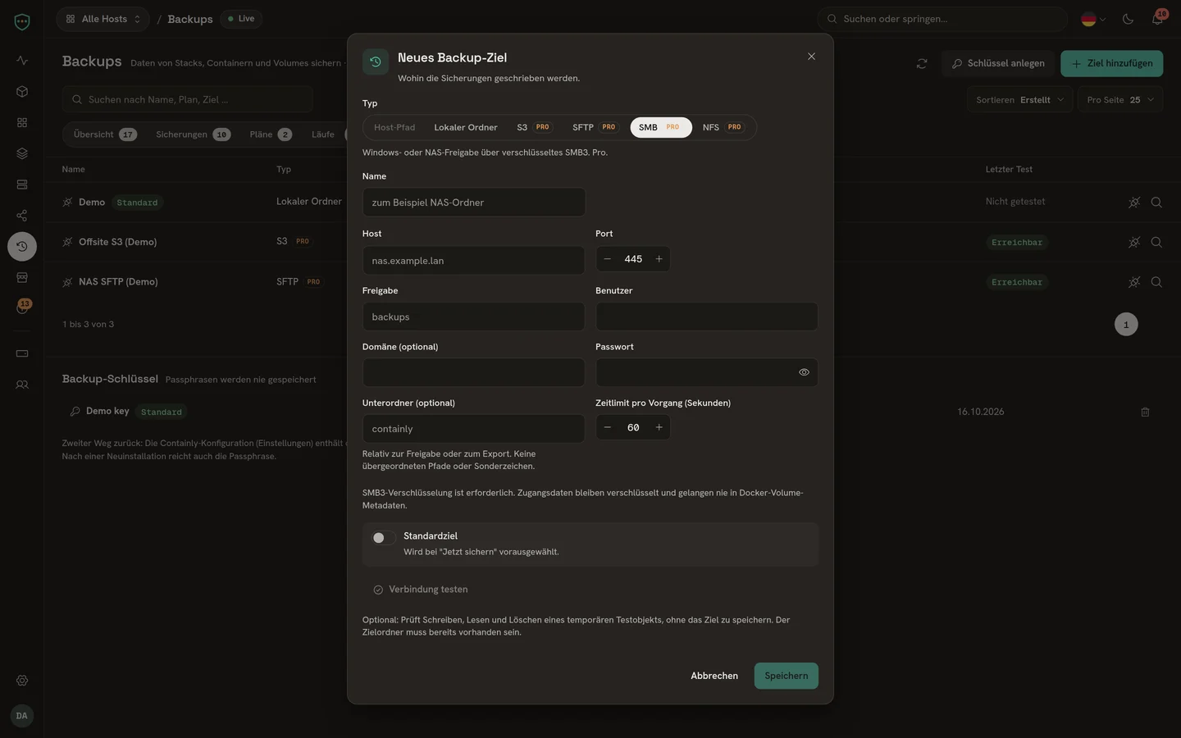Select the SMB type option
The height and width of the screenshot is (738, 1181).
pos(660,127)
